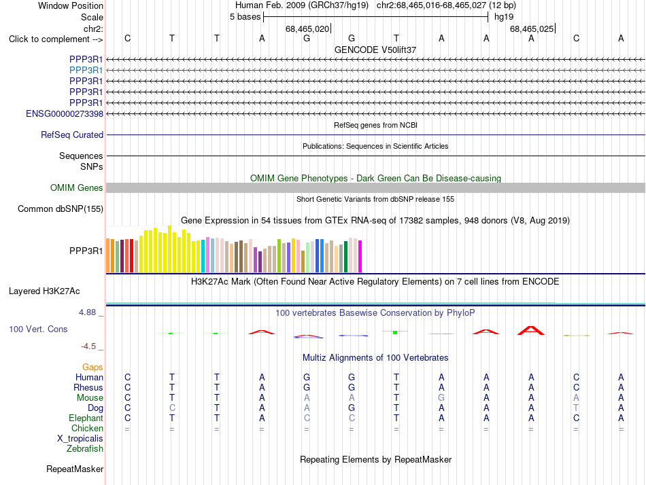This screenshot has width=646, height=485.
Task: Select the -4.5 lower scale value
Action: pos(88,346)
